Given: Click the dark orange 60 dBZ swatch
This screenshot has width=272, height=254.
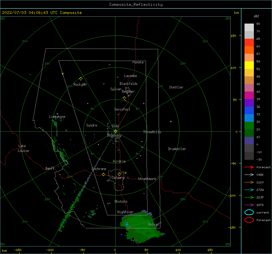Looking at the screenshot, I should pyautogui.click(x=249, y=50).
